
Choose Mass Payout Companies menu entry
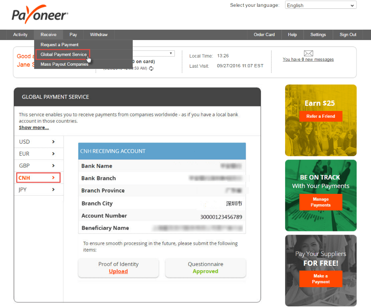pos(64,64)
